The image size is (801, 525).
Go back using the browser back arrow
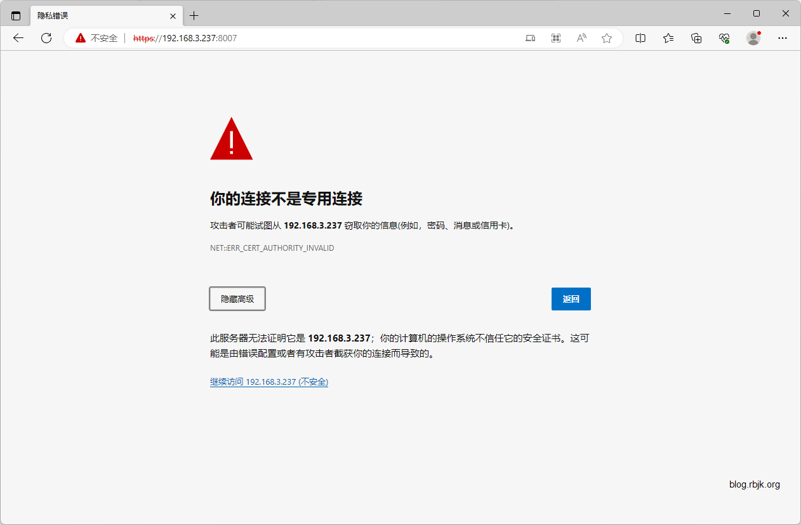(18, 38)
